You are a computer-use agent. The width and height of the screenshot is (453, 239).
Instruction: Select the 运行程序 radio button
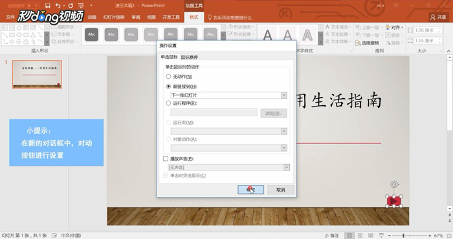click(x=168, y=103)
